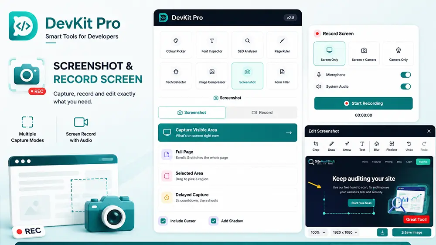The image size is (436, 245).
Task: Choose the Crop tool in Edit Screenshot
Action: [x=316, y=146]
